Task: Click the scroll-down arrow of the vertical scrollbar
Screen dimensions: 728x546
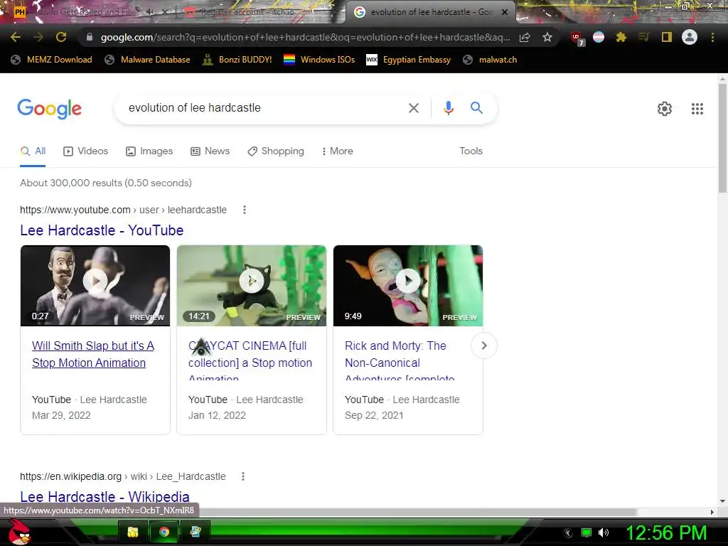Action: point(722,501)
